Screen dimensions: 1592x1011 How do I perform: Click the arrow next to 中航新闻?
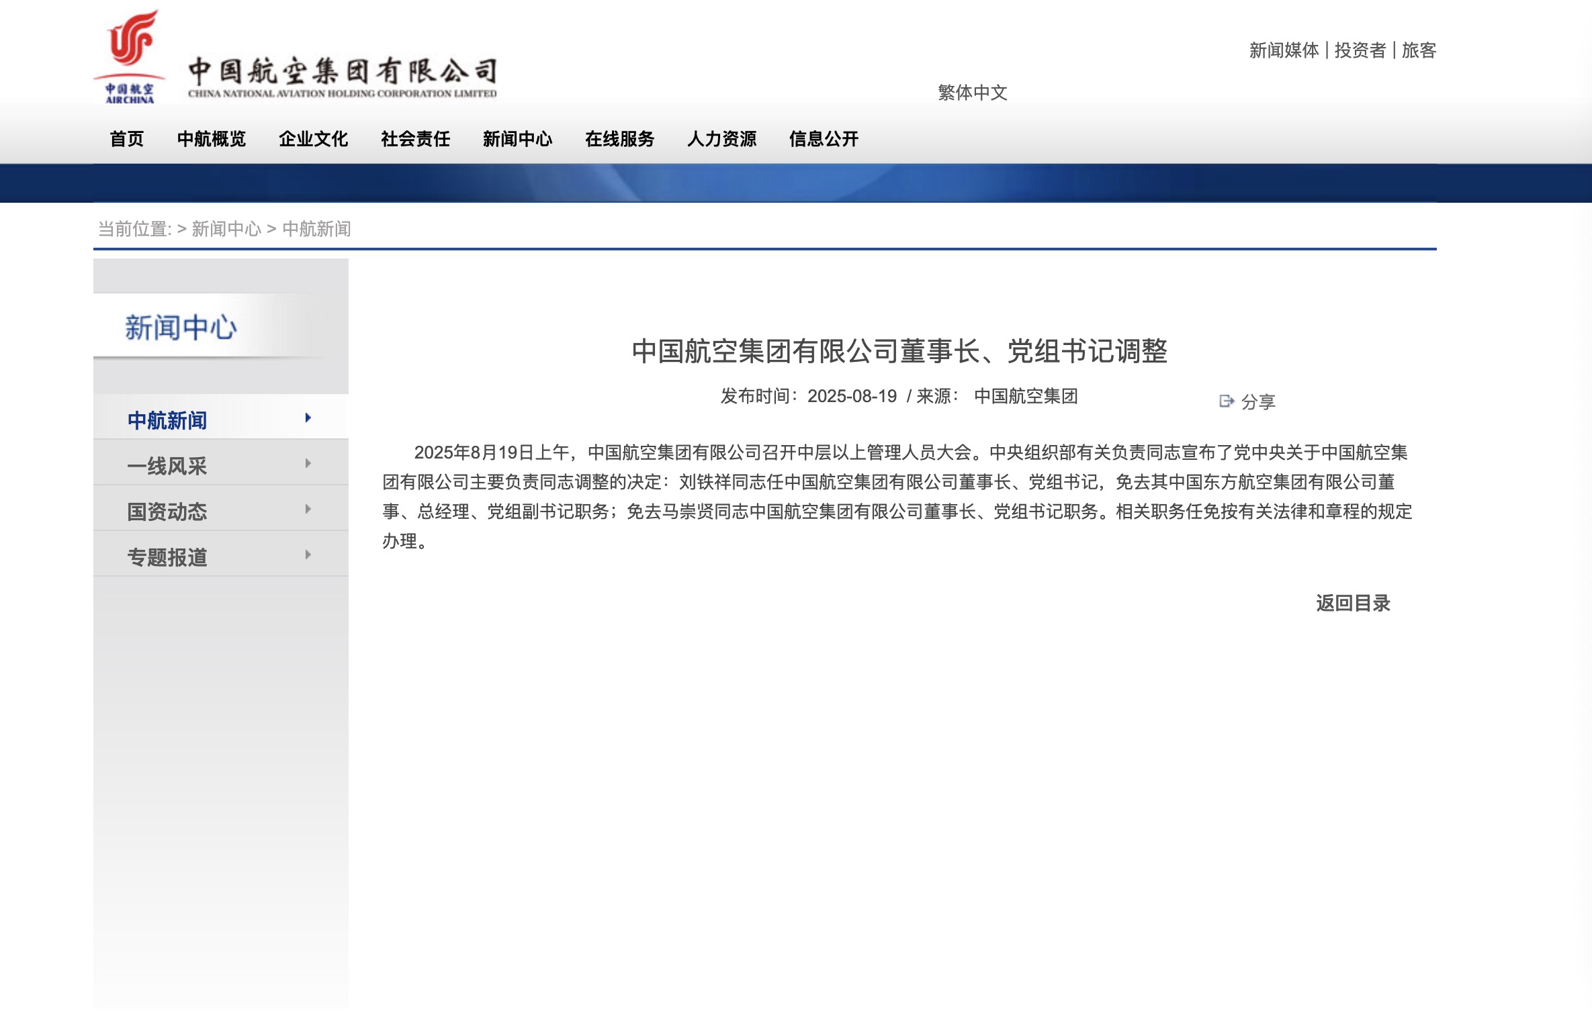pyautogui.click(x=308, y=418)
